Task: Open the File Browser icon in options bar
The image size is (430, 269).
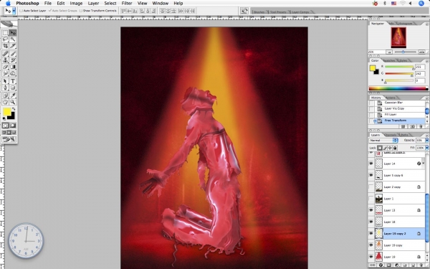Action: pyautogui.click(x=244, y=11)
